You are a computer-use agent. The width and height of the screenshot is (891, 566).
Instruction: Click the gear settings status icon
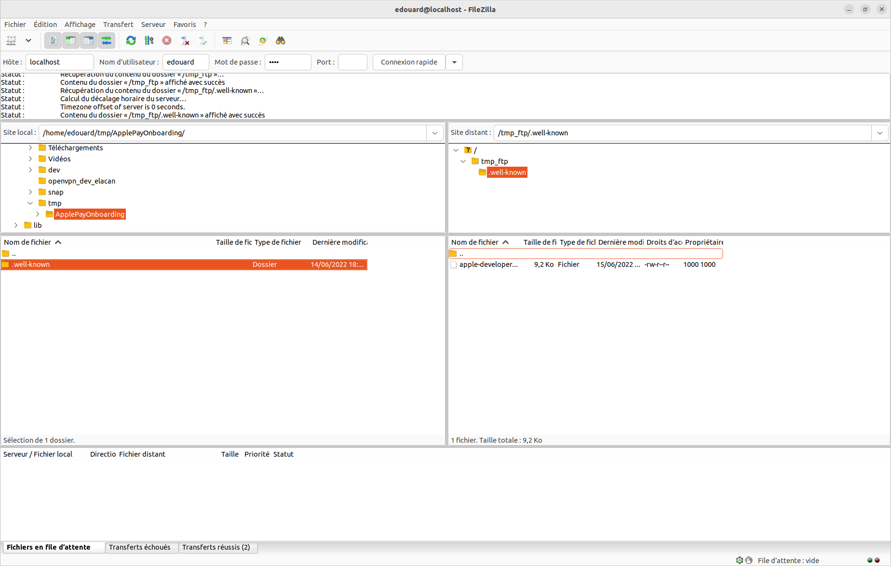(x=740, y=560)
